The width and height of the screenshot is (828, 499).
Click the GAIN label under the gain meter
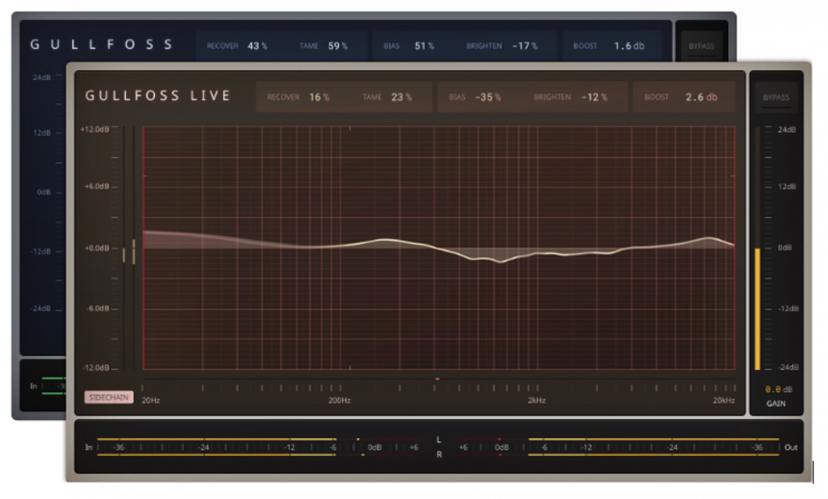pyautogui.click(x=776, y=404)
